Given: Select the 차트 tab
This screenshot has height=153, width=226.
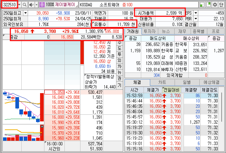Looking at the screenshot, I should 162,82.
